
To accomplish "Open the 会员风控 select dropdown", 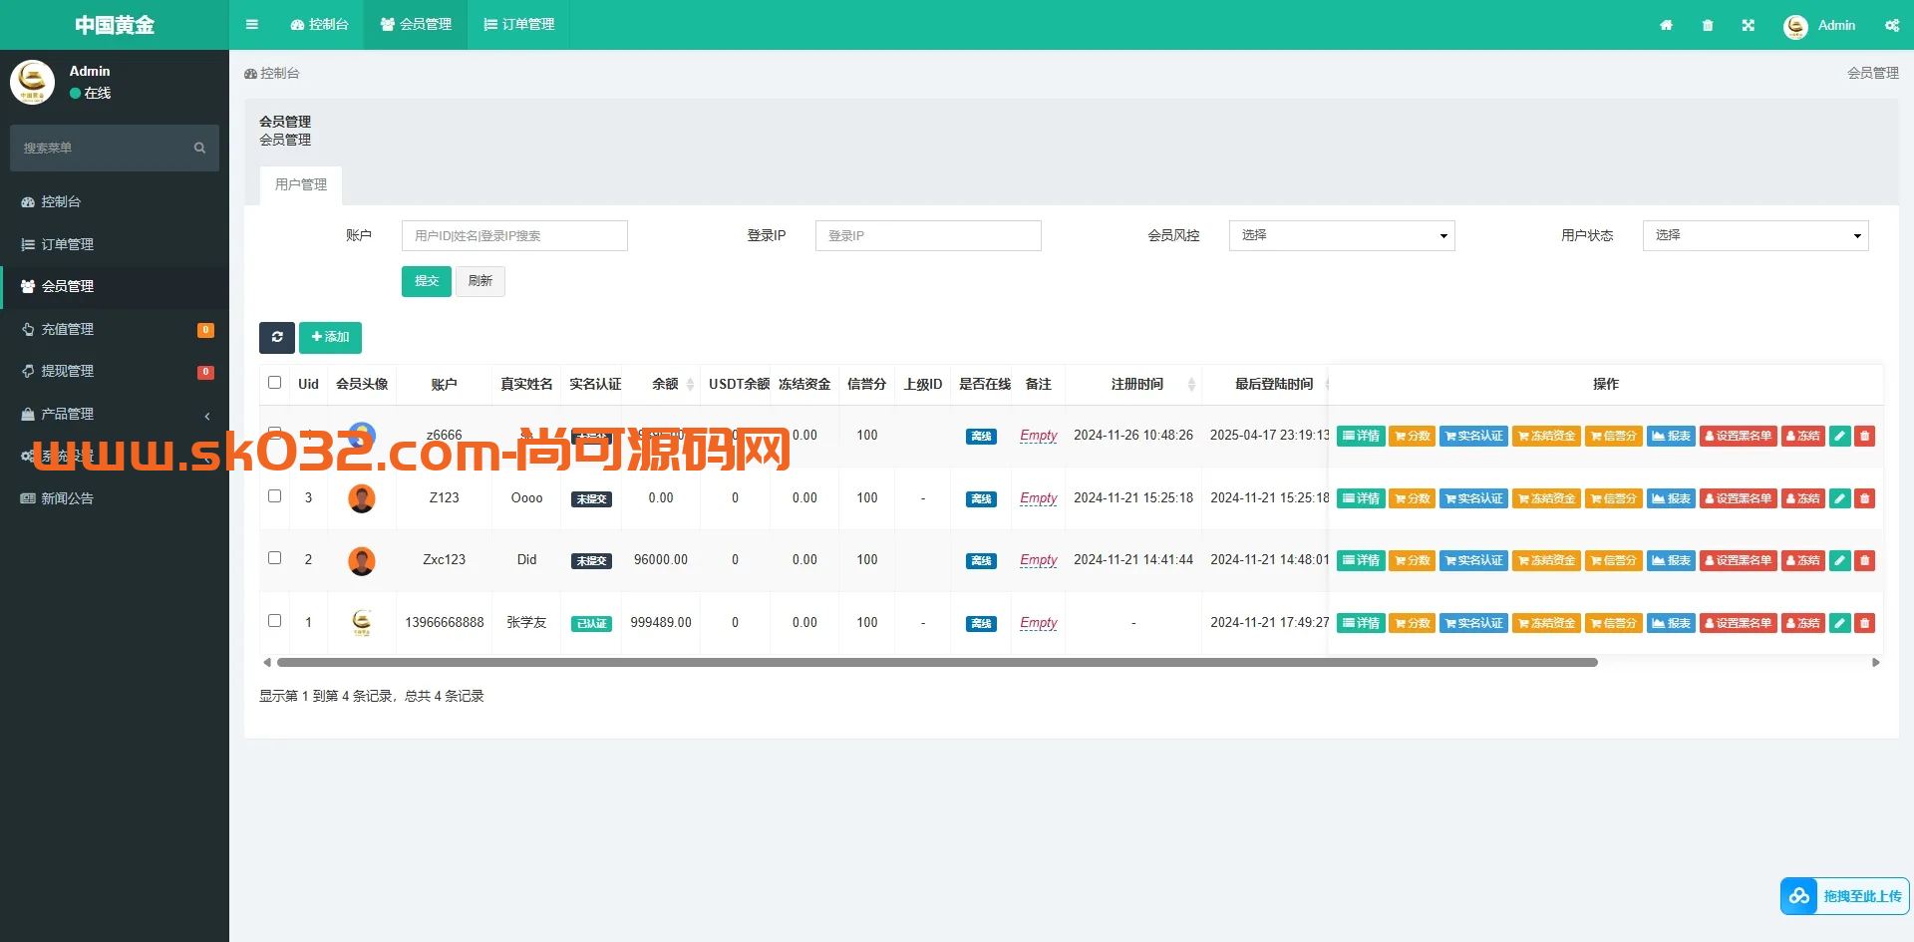I will pos(1341,235).
